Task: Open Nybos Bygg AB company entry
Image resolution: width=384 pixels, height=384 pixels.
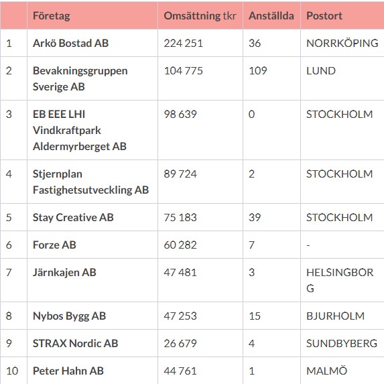Action: 69,316
